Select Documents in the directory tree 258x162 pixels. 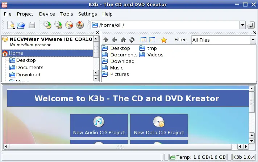30,68
